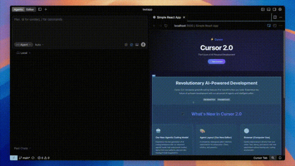
Task: Click Cursor Tab in status bar
Action: pyautogui.click(x=260, y=158)
